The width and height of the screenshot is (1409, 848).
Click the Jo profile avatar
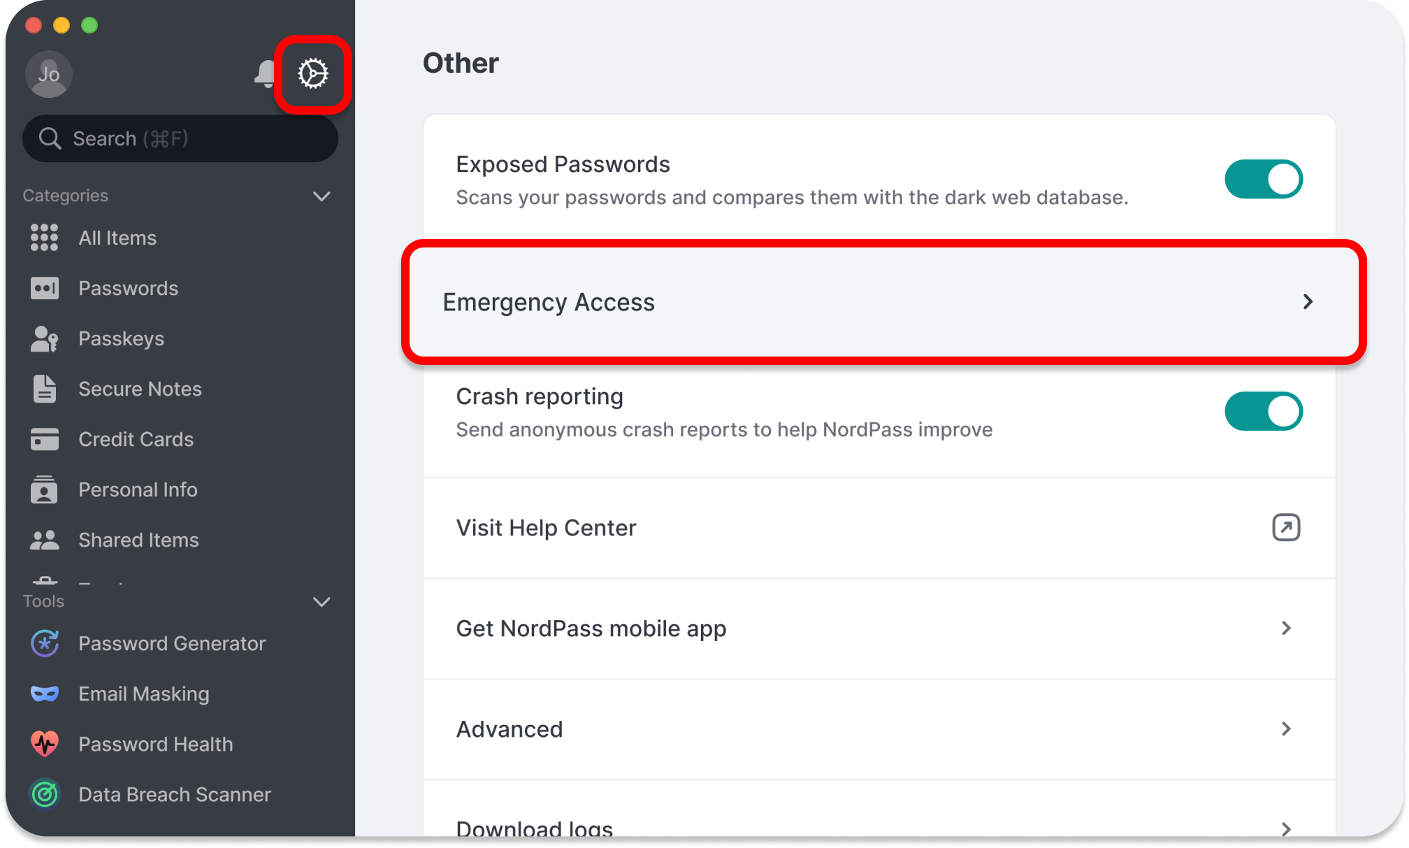point(48,74)
